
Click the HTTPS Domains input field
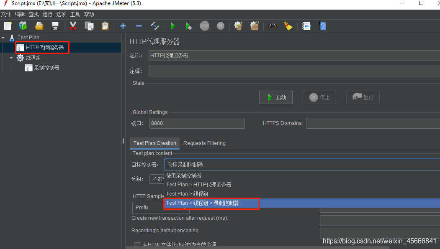[x=373, y=123]
